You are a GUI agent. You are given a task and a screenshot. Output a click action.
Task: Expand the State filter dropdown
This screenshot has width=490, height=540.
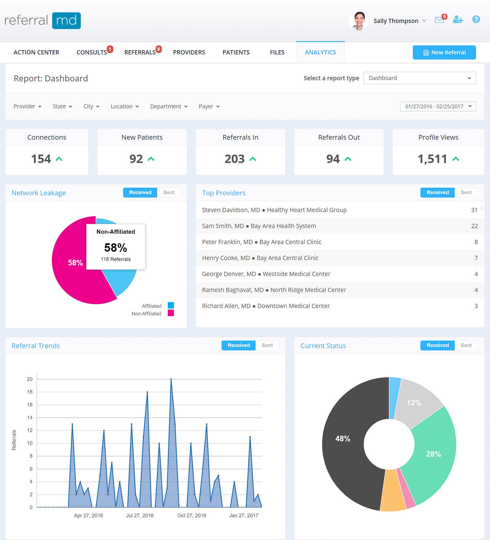click(62, 106)
